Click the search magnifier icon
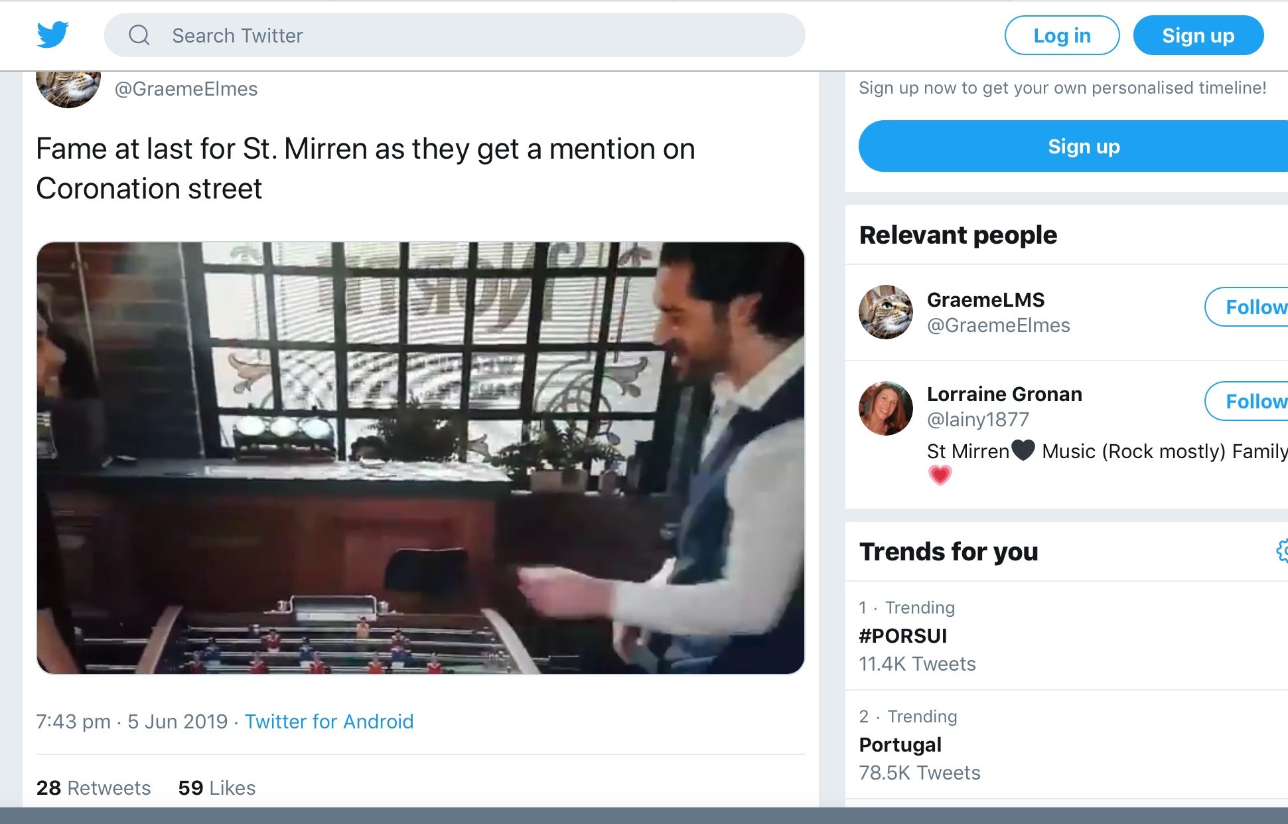Screen dimensions: 1288x824 (x=139, y=35)
